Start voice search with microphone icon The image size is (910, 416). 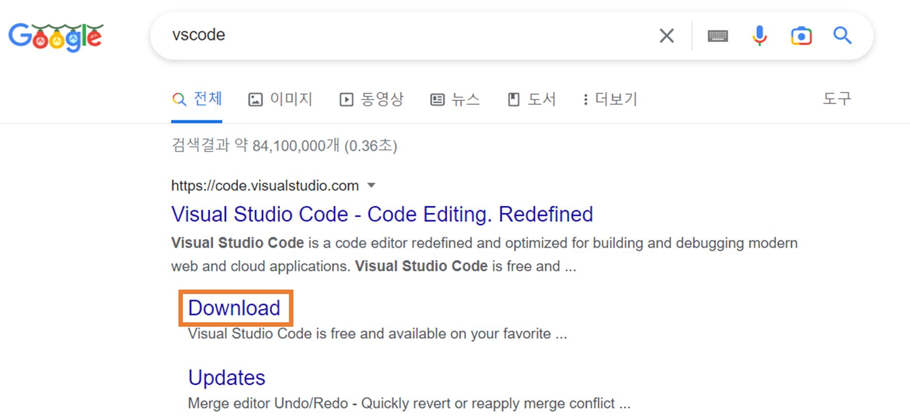[759, 35]
